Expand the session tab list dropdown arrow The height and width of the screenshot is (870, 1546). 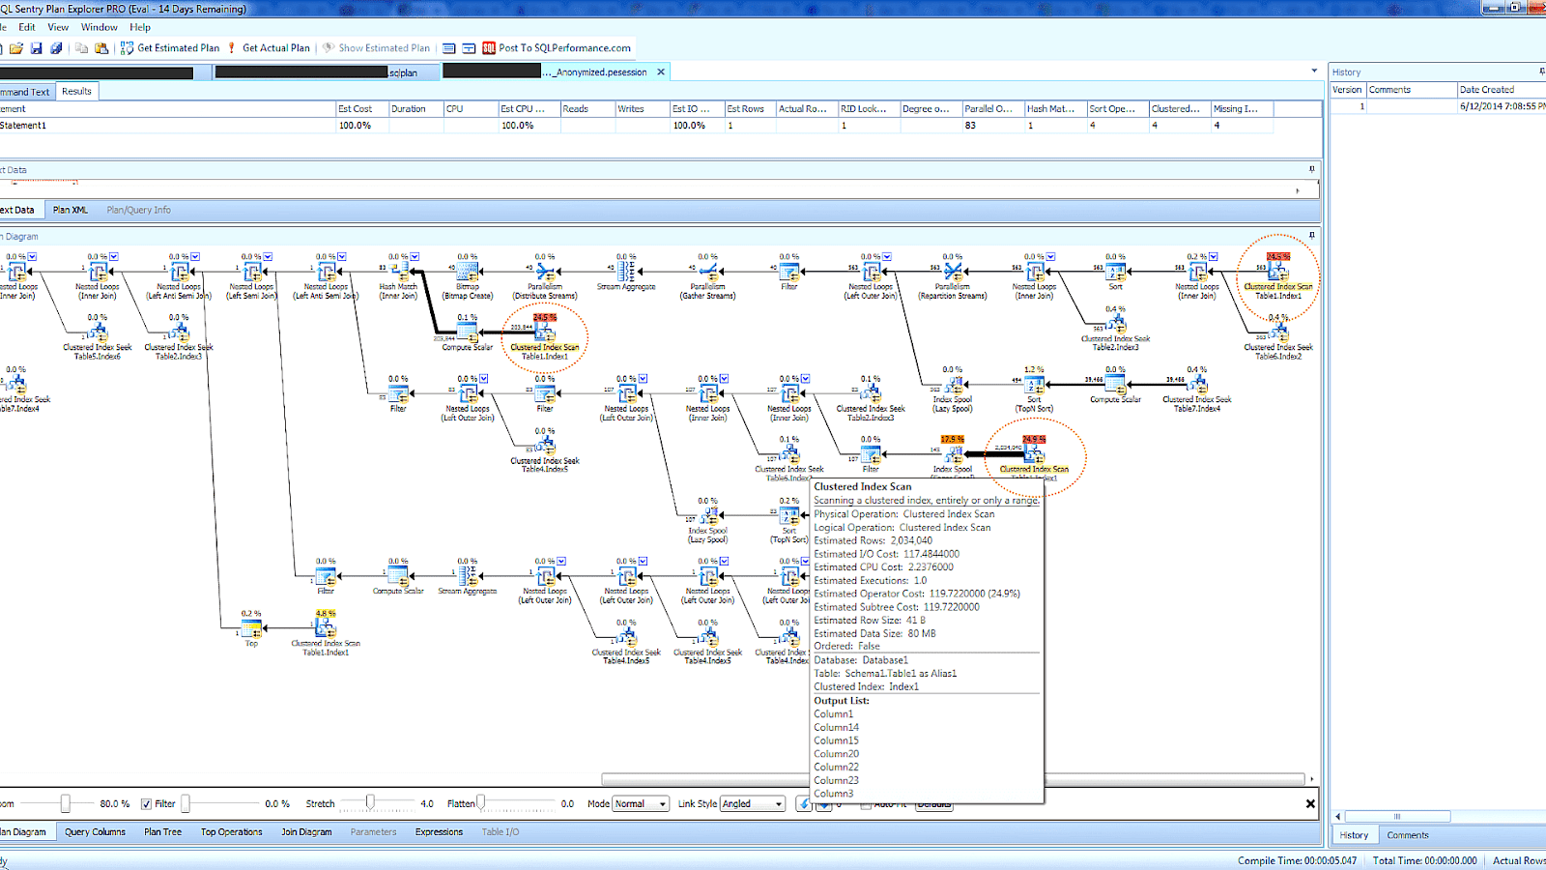coord(1313,71)
